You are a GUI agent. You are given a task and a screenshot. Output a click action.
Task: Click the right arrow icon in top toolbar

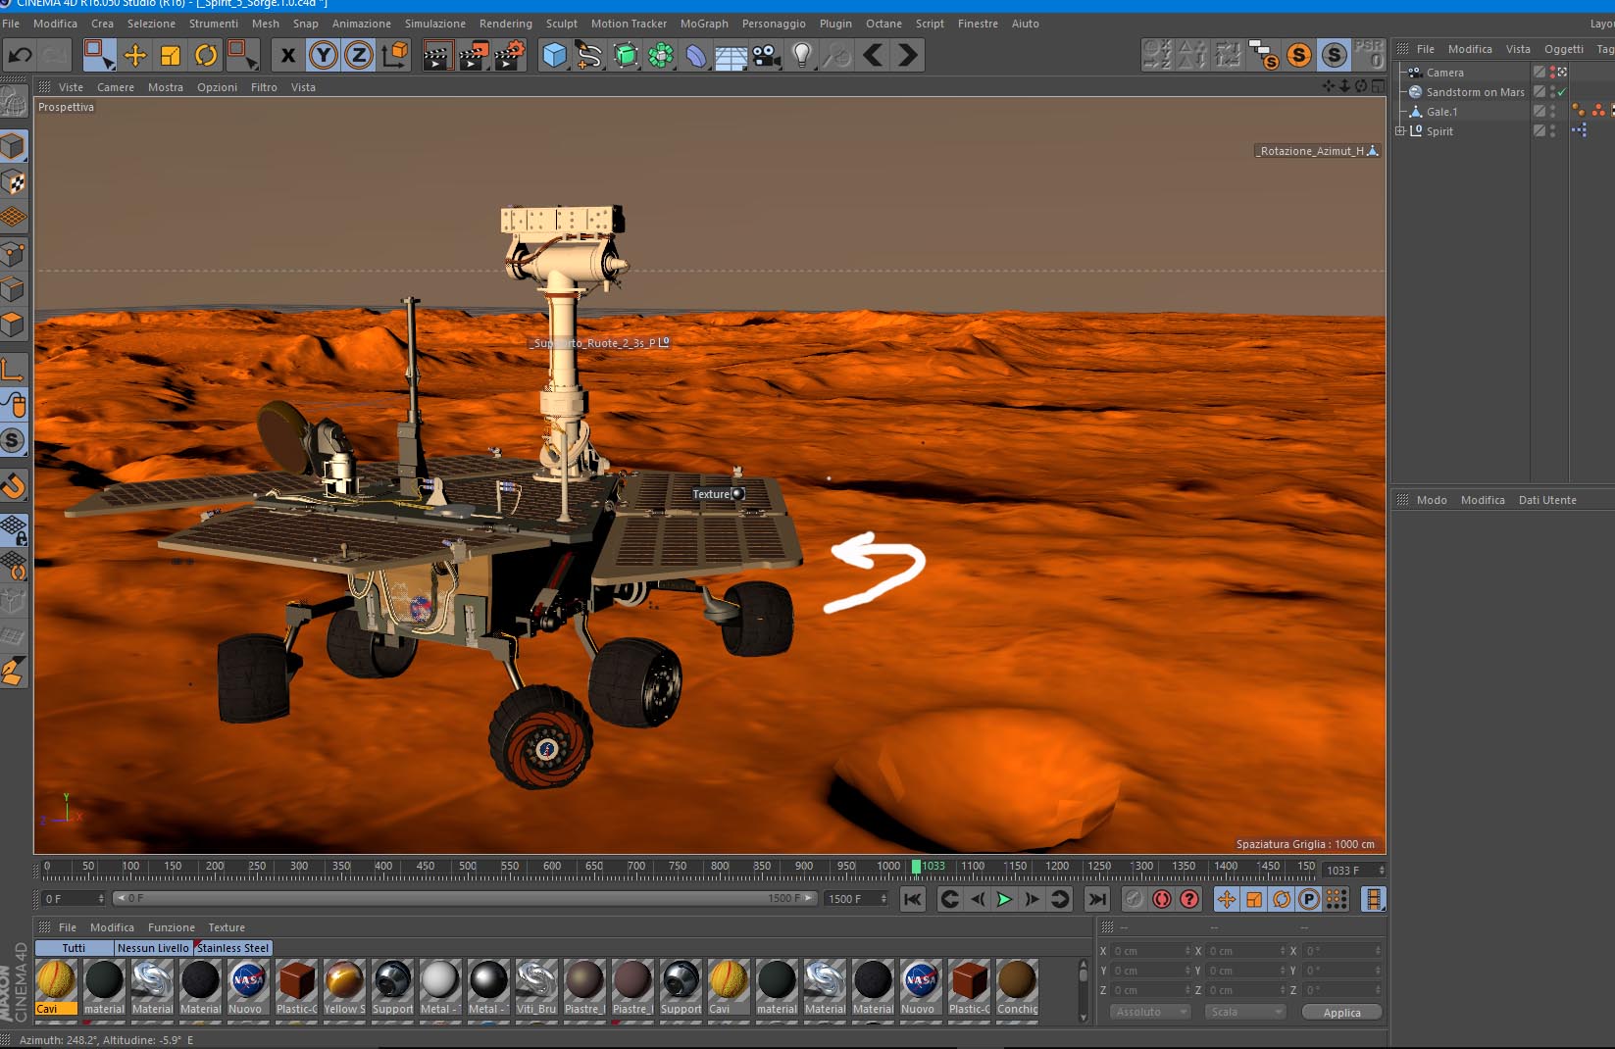point(908,55)
